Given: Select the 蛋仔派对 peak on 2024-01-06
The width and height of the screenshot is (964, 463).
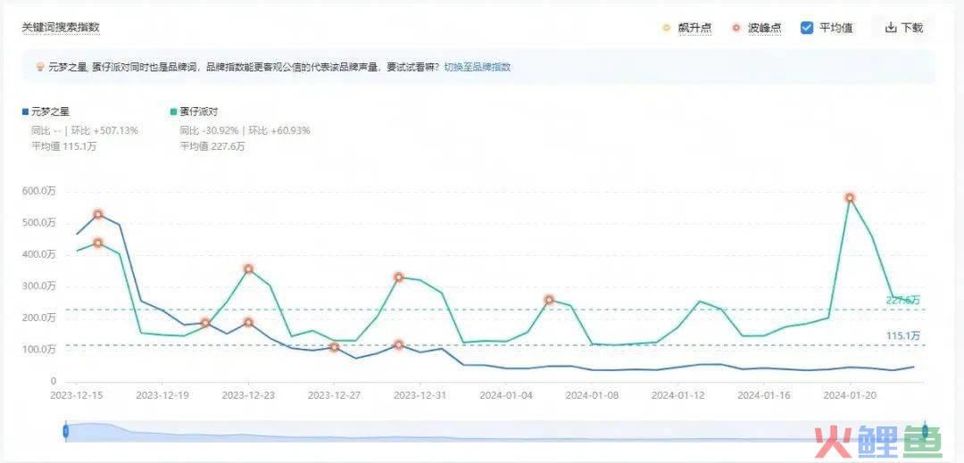Looking at the screenshot, I should tap(549, 300).
